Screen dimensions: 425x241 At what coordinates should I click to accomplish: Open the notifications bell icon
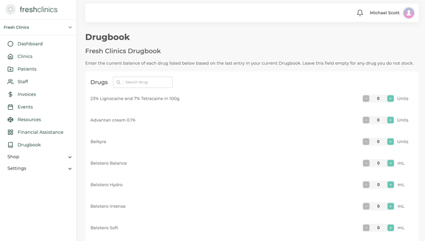[360, 13]
